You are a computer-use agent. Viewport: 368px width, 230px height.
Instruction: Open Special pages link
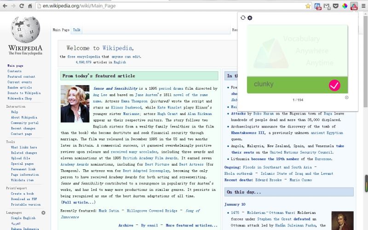[x=22, y=164]
